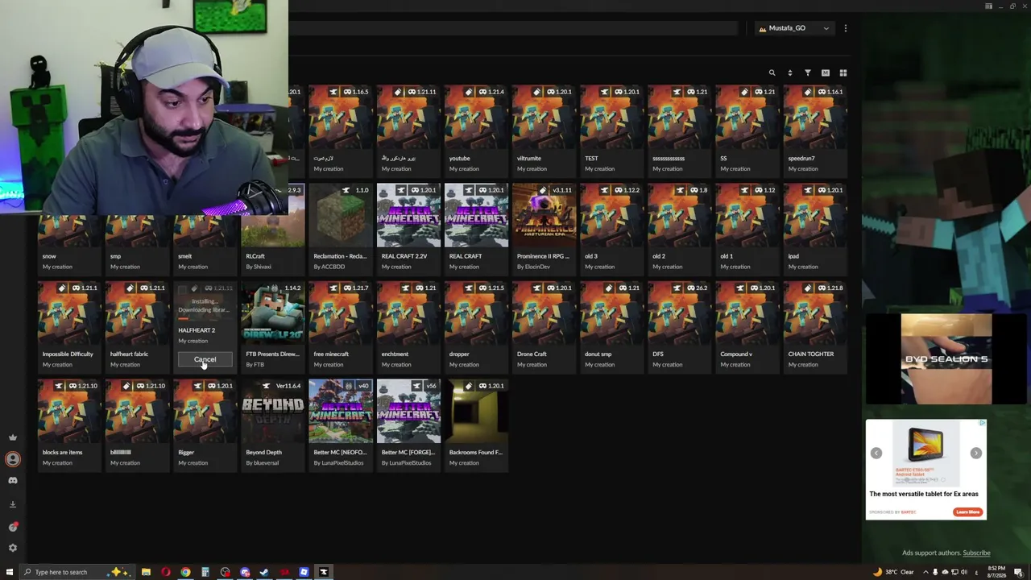Open the Windows notification center
This screenshot has width=1031, height=580.
(1019, 572)
